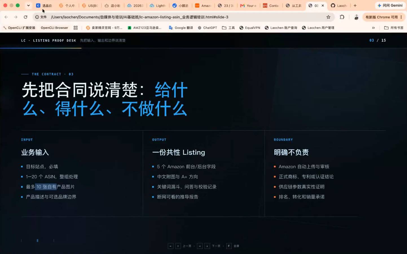The height and width of the screenshot is (254, 407).
Task: Expand hidden bookmarks with the chevron
Action: [373, 28]
